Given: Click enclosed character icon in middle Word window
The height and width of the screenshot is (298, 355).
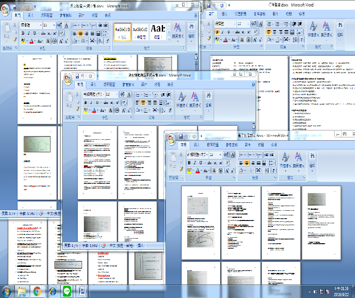Looking at the screenshot, I should [x=117, y=110].
